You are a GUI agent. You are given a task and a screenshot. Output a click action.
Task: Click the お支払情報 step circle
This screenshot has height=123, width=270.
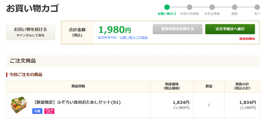(x=212, y=7)
